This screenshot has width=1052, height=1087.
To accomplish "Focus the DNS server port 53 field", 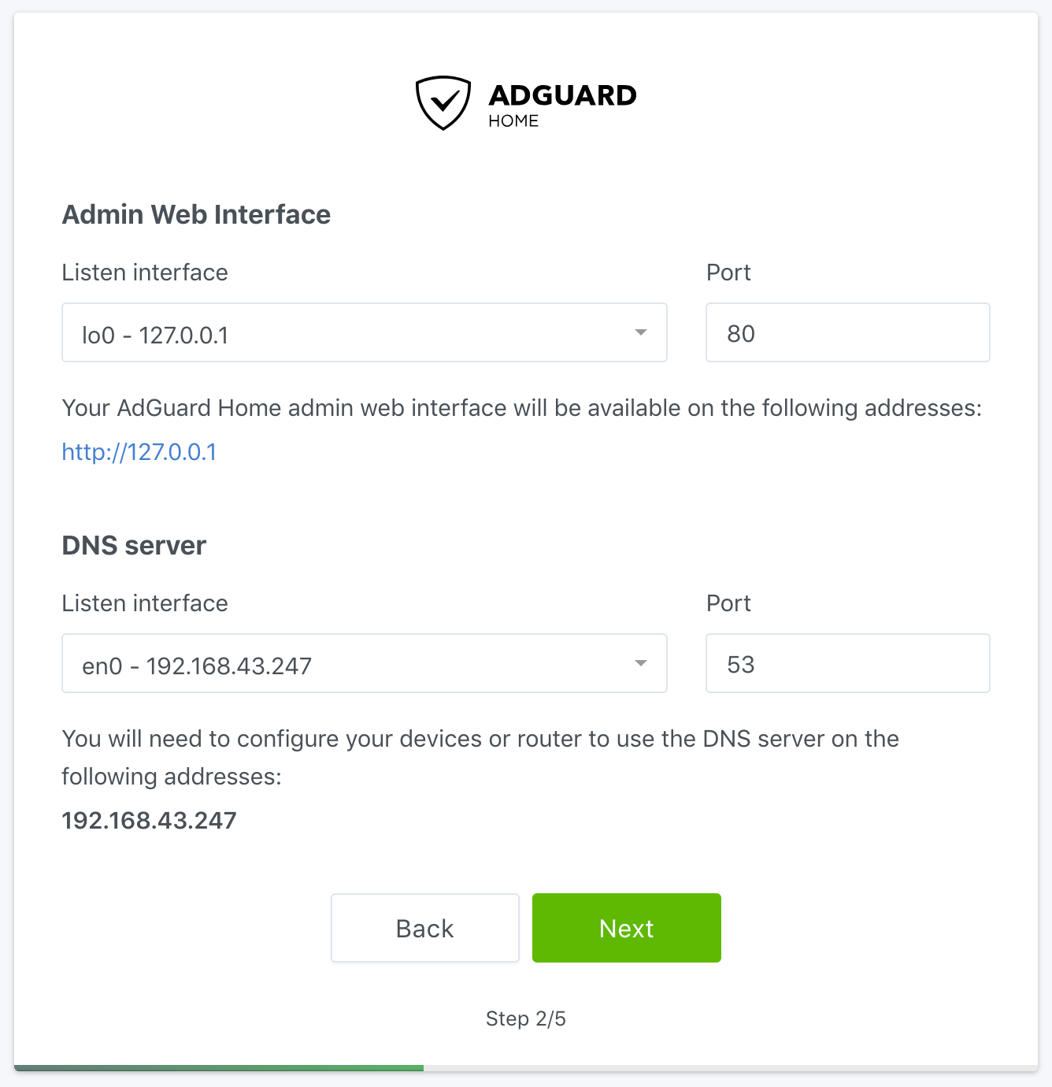I will 848,663.
